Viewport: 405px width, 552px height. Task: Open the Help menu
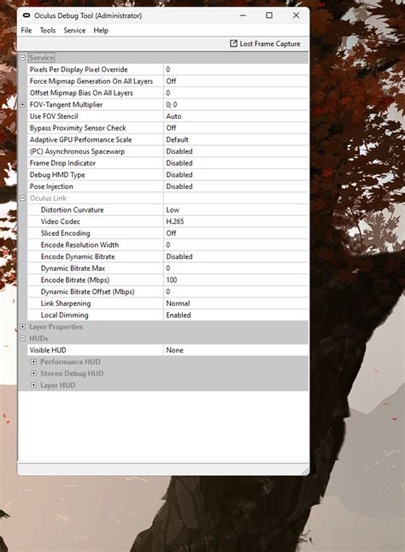[x=101, y=30]
